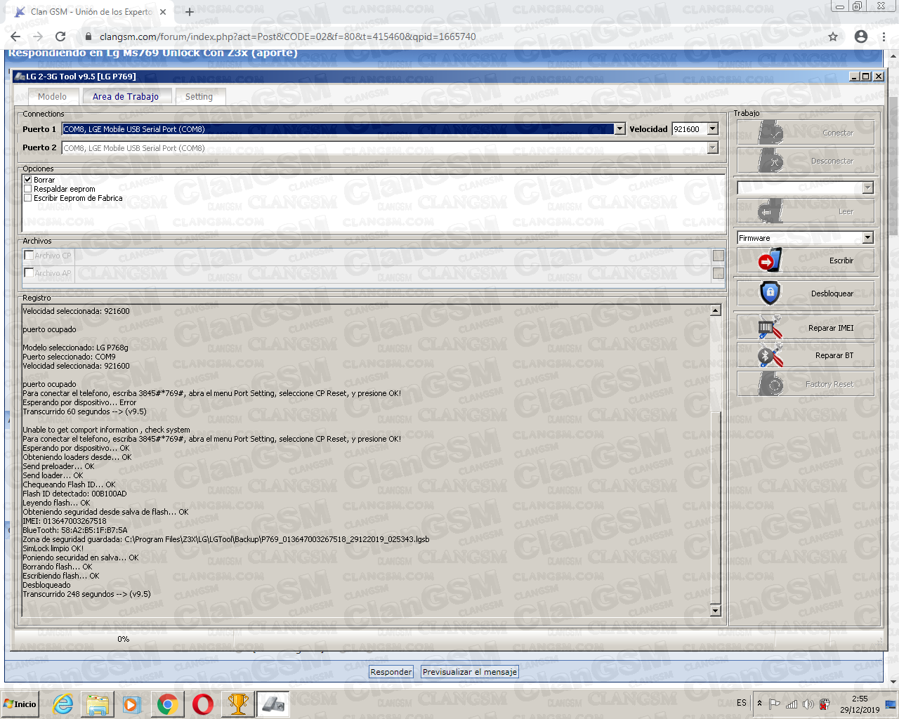
Task: Expand the Puerto 1 COM port dropdown
Action: (x=619, y=129)
